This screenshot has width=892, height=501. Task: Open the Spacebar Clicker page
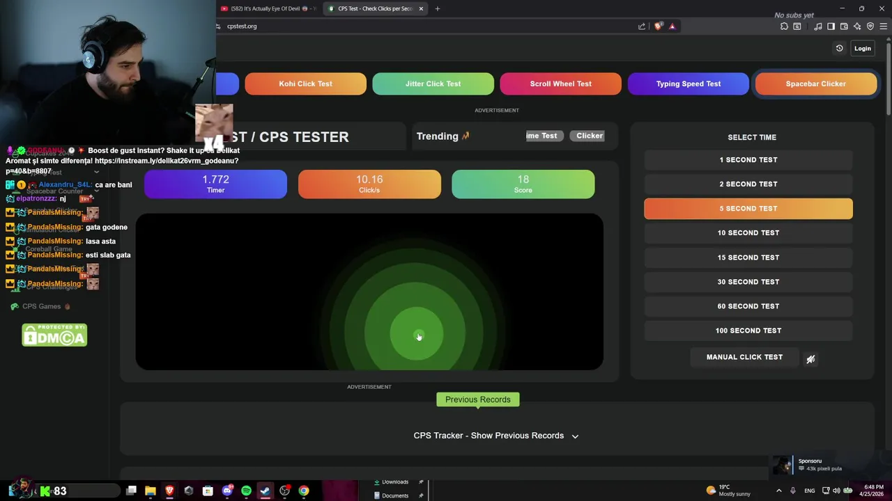[x=815, y=83]
